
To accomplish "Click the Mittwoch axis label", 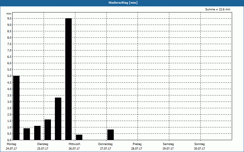I will coord(74,144).
